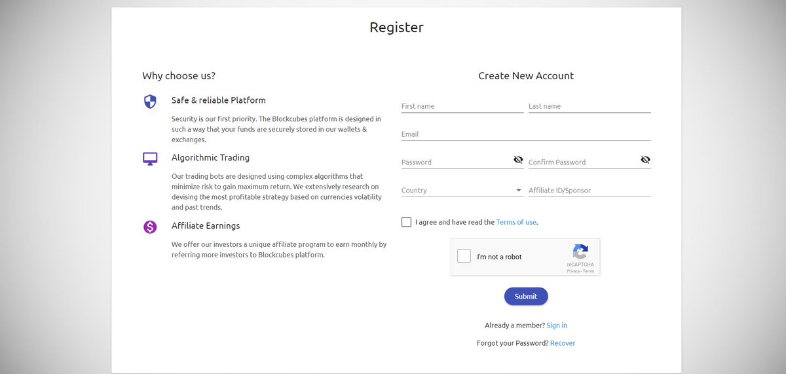Click the Forgot your Password? text
Screen dimensions: 786x374
click(513, 343)
